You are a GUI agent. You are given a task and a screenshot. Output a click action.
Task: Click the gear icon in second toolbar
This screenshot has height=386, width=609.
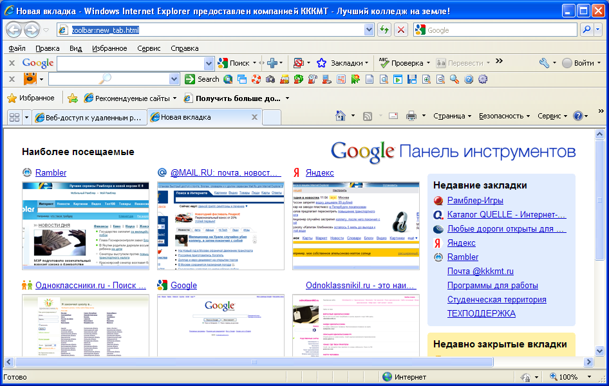click(482, 79)
